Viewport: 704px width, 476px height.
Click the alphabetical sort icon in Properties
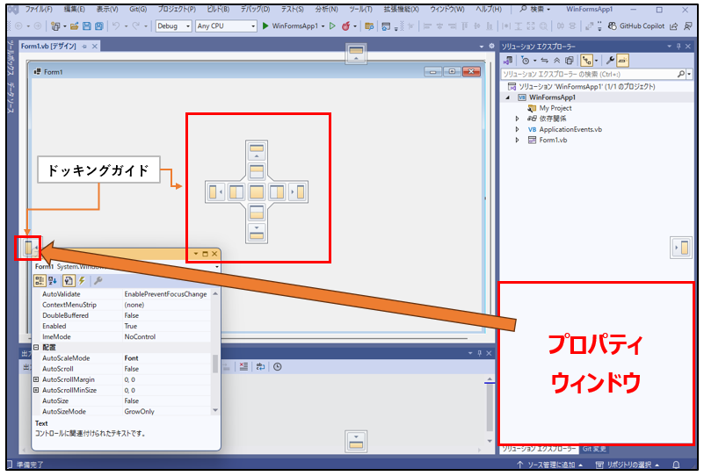(x=53, y=280)
